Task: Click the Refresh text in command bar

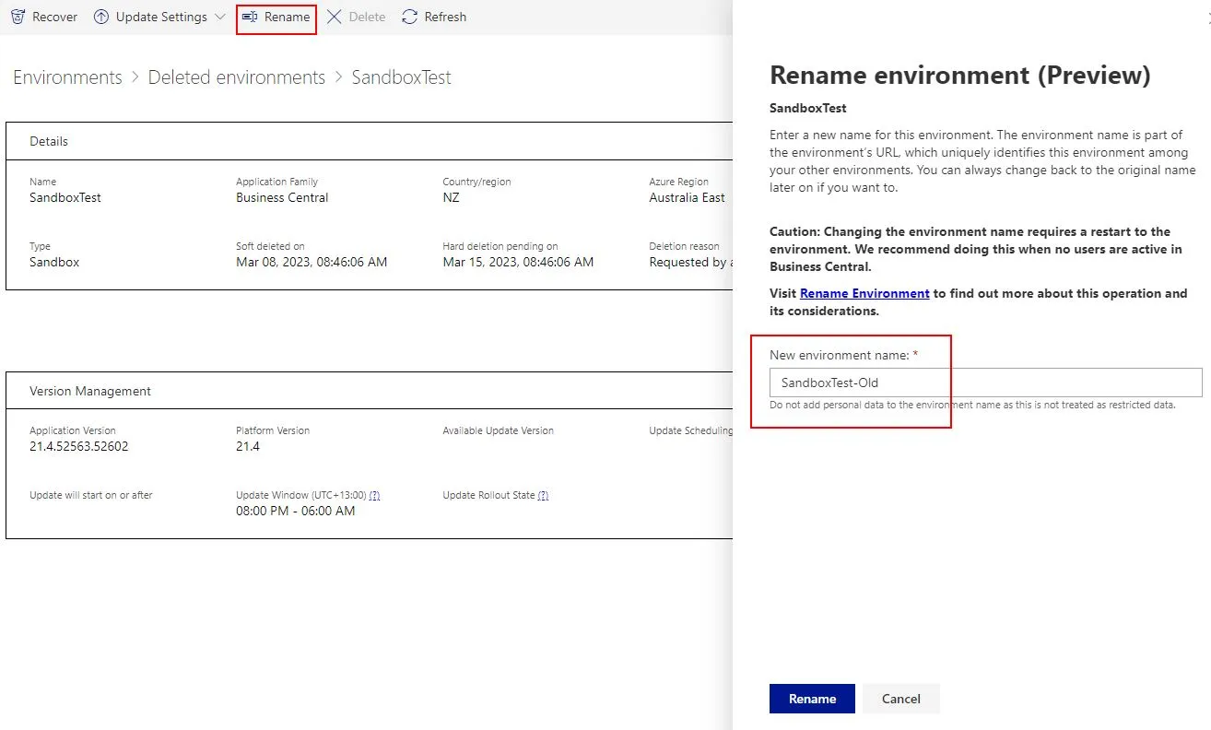Action: pyautogui.click(x=445, y=17)
